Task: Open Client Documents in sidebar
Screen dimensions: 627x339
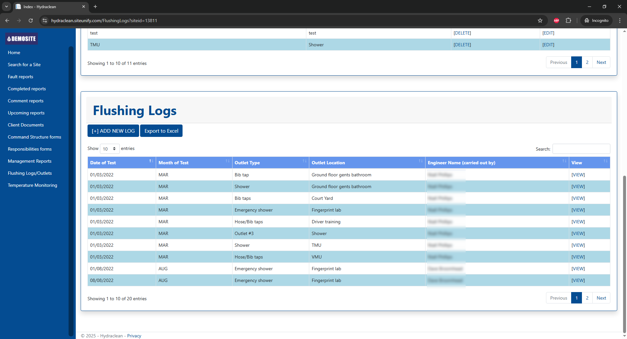Action: [x=26, y=125]
